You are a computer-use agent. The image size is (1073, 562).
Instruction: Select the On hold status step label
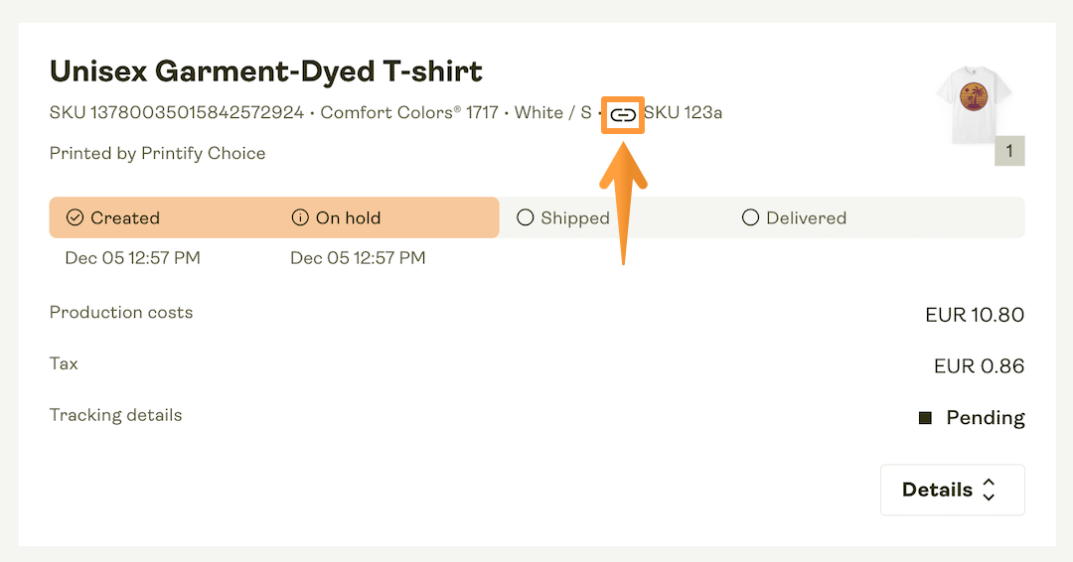coord(348,218)
